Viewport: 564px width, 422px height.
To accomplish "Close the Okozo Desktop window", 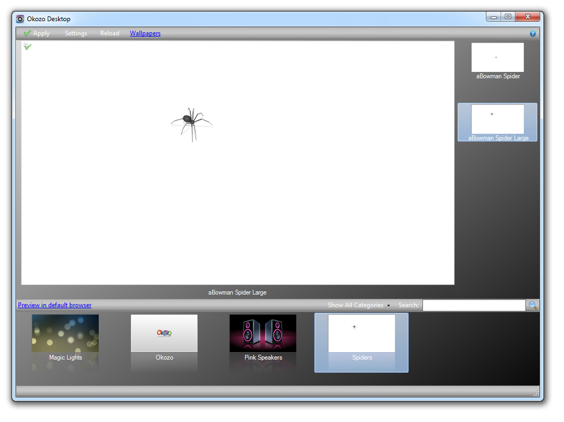I will point(528,17).
